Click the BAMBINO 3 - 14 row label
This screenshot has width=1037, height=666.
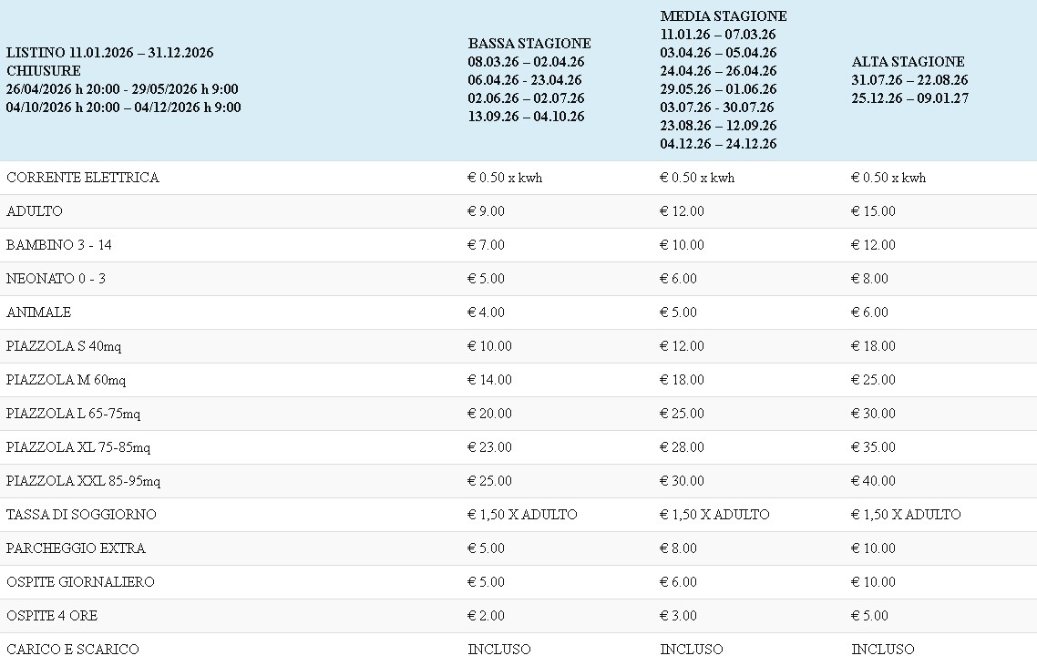pos(59,245)
